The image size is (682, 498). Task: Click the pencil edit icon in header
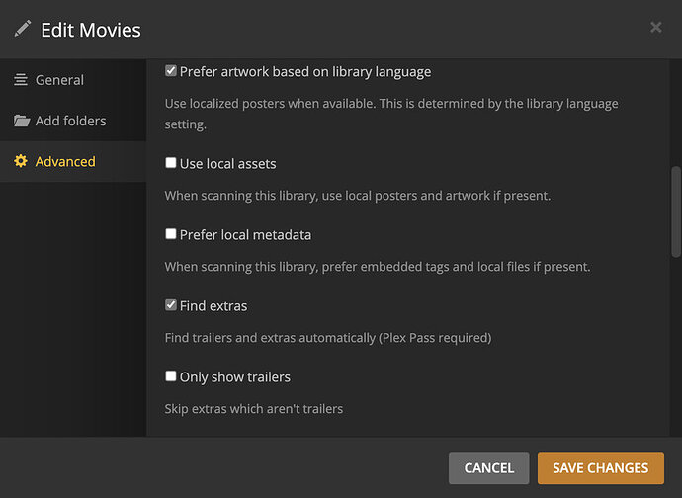pyautogui.click(x=23, y=29)
